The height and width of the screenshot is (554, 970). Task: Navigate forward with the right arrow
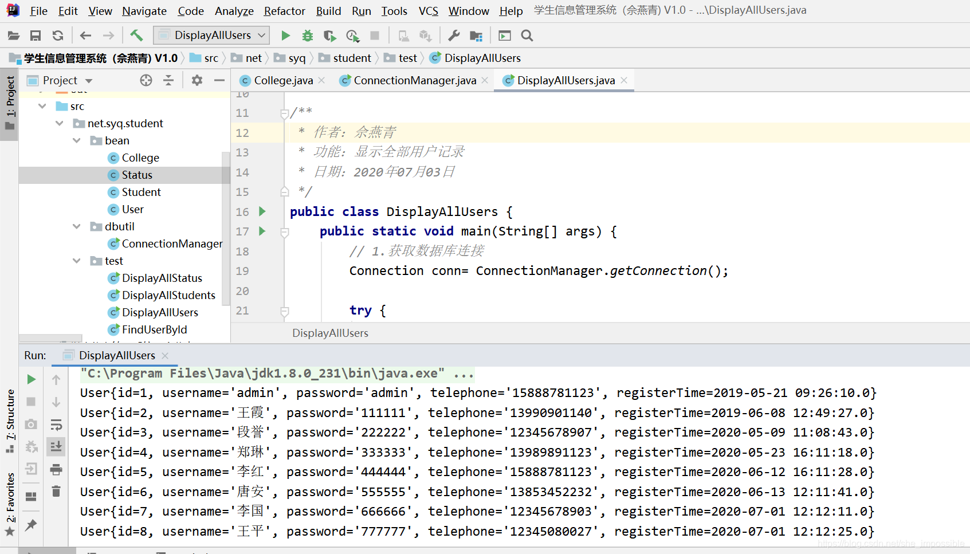[x=108, y=36]
